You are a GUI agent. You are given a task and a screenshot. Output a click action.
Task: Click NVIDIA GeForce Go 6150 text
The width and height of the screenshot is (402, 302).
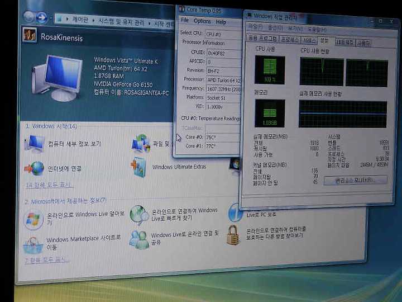pos(123,84)
